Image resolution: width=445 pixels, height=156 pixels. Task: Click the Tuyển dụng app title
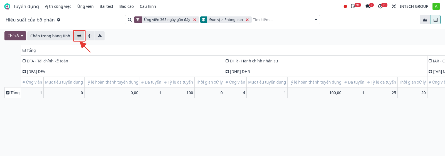tap(26, 6)
